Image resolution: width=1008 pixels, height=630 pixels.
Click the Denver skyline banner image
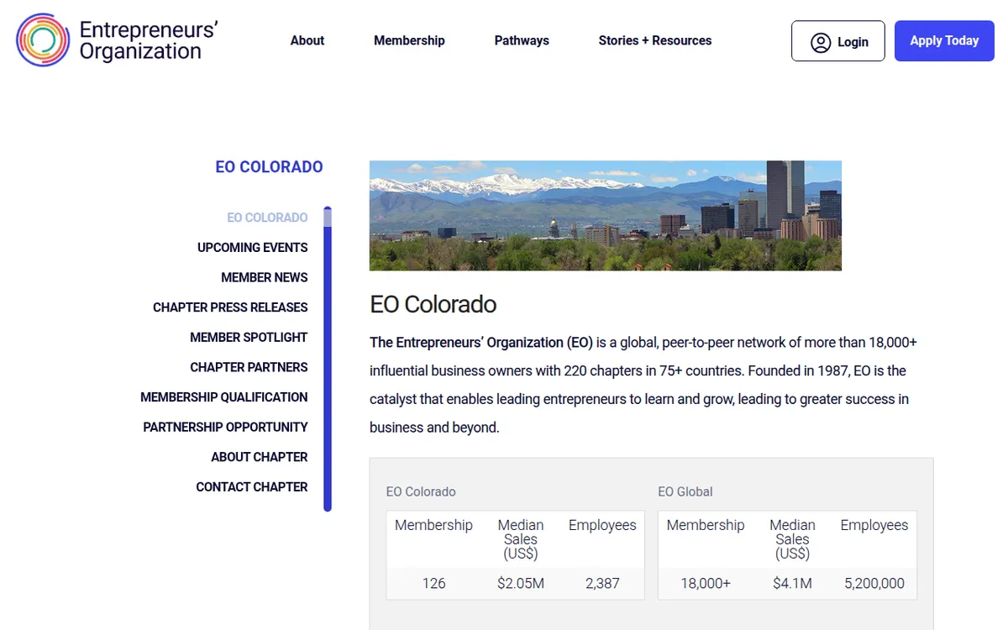(606, 216)
